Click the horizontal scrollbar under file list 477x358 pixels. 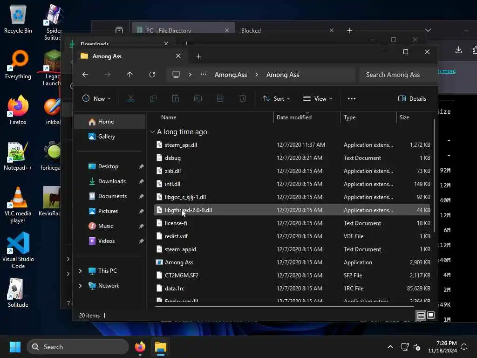[284, 306]
